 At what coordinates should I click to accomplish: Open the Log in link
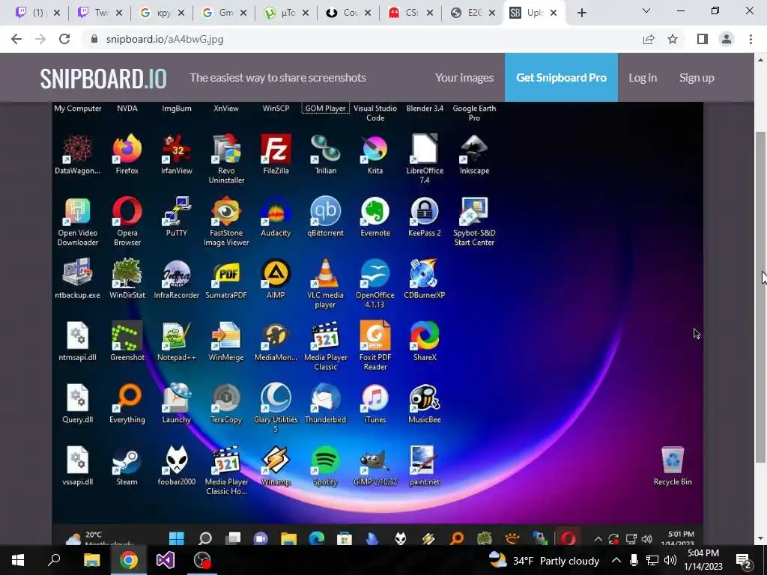642,77
